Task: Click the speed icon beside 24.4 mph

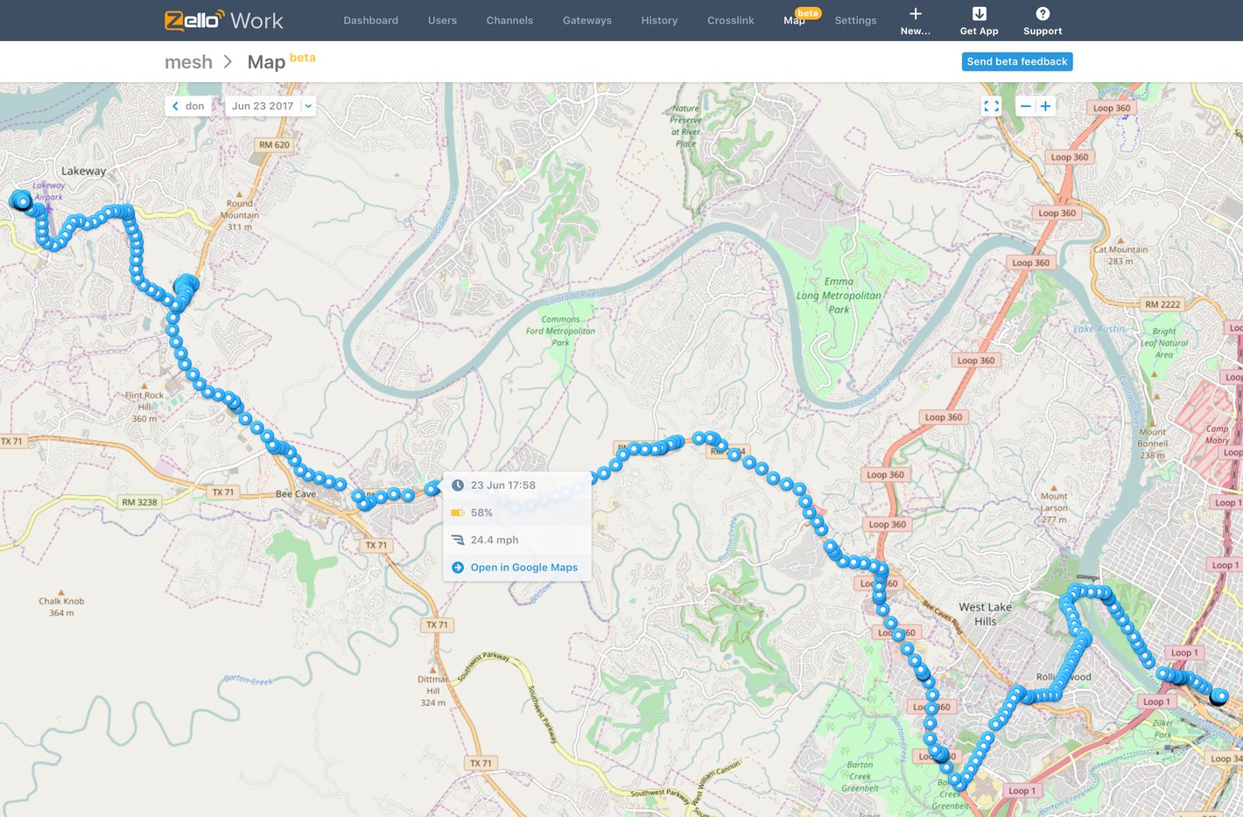Action: [x=457, y=540]
